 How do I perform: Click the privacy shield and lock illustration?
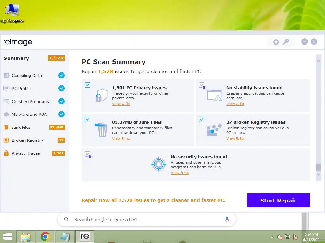pyautogui.click(x=101, y=95)
